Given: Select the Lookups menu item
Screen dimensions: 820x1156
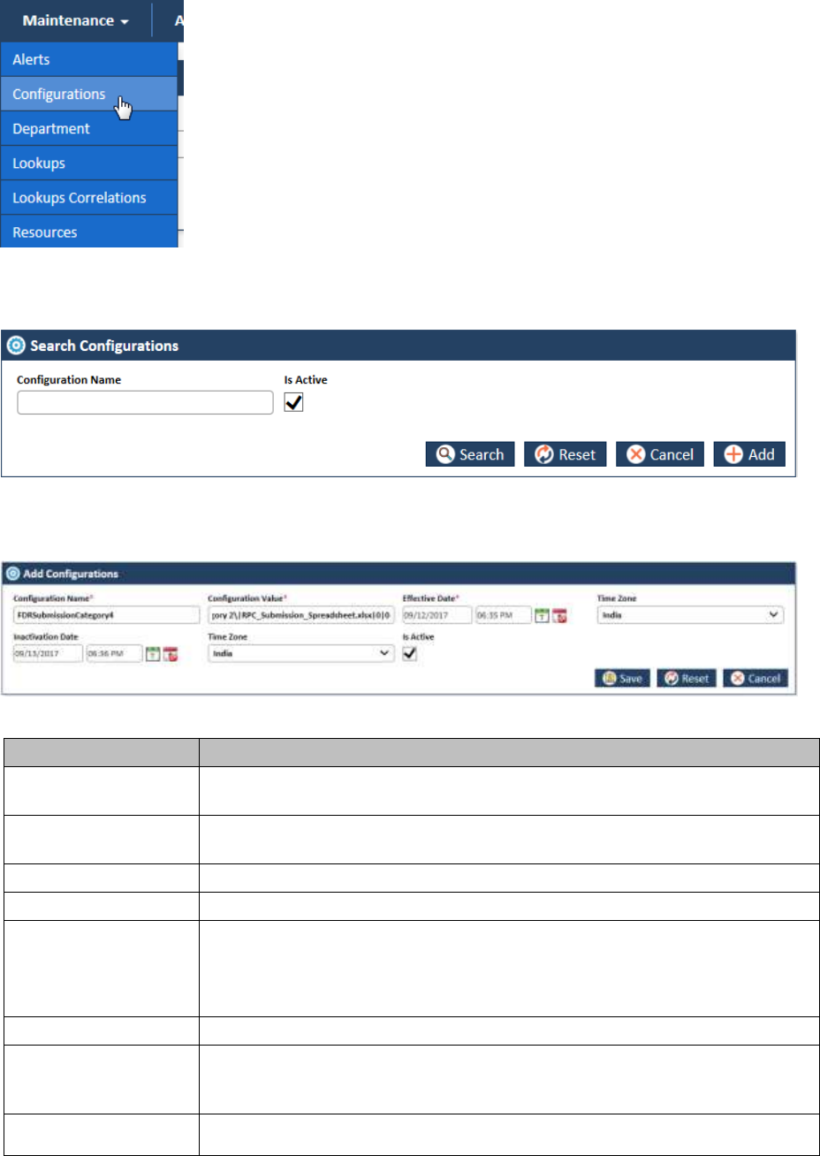Looking at the screenshot, I should [x=88, y=164].
